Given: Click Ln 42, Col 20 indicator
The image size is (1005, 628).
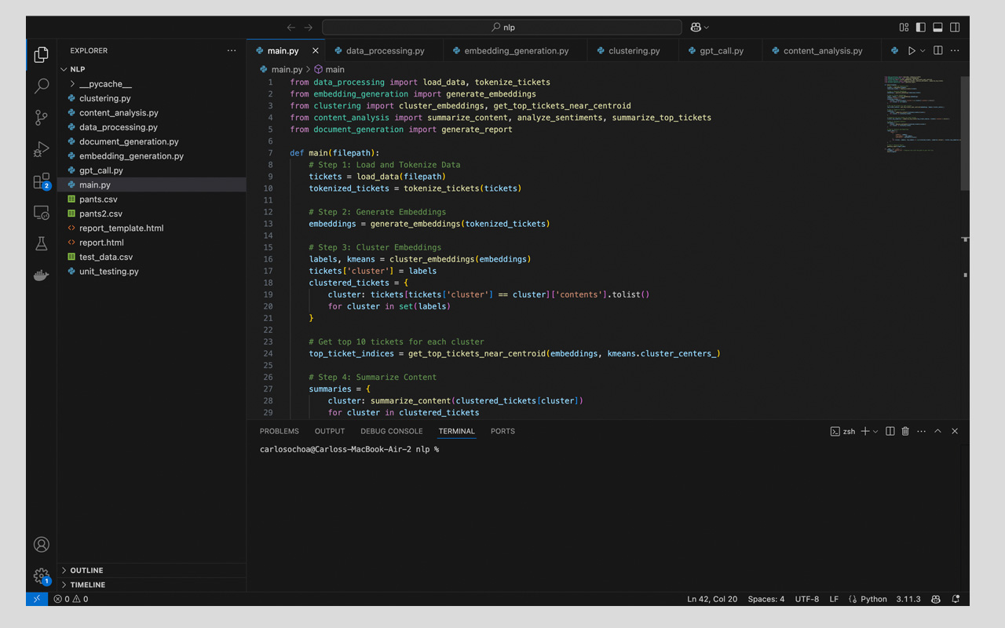Looking at the screenshot, I should [712, 599].
